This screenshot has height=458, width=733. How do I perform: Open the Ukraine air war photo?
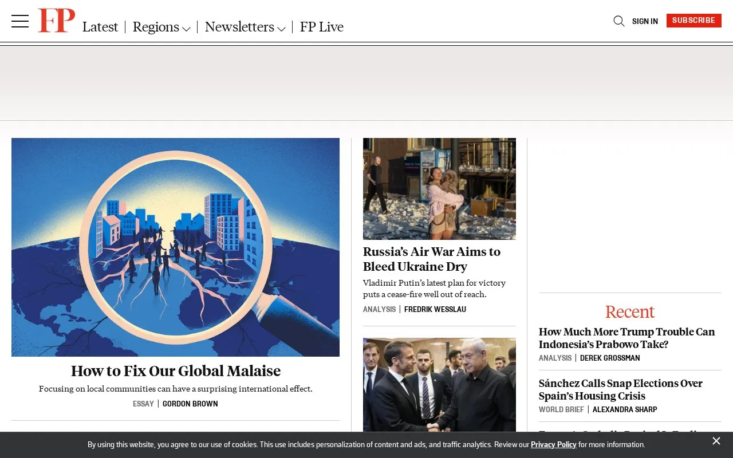coord(439,188)
